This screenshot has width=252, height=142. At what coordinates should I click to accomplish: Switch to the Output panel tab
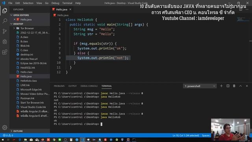[x=72, y=86]
